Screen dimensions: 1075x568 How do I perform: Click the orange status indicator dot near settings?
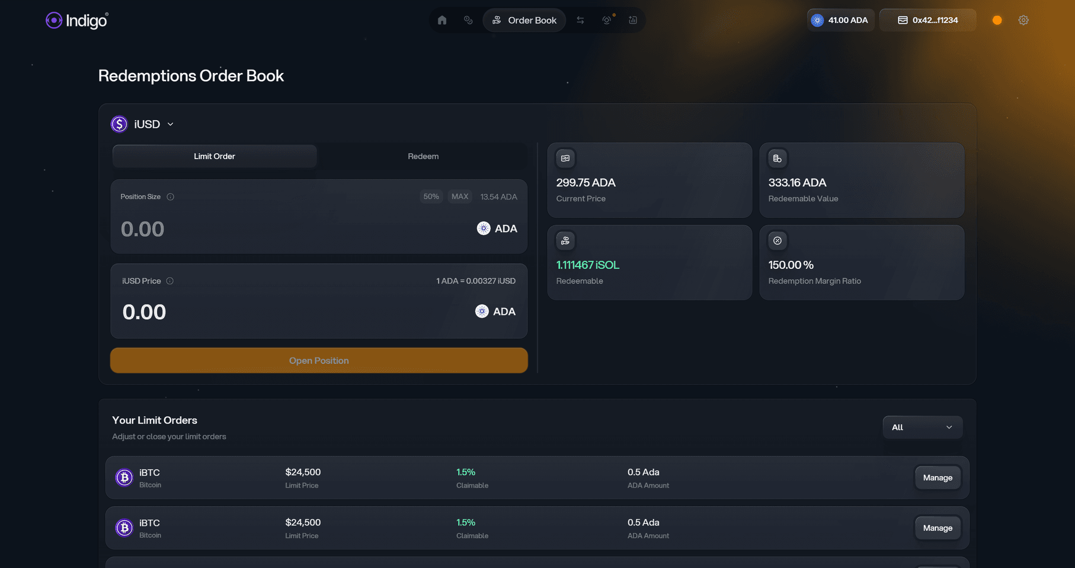[x=996, y=20]
